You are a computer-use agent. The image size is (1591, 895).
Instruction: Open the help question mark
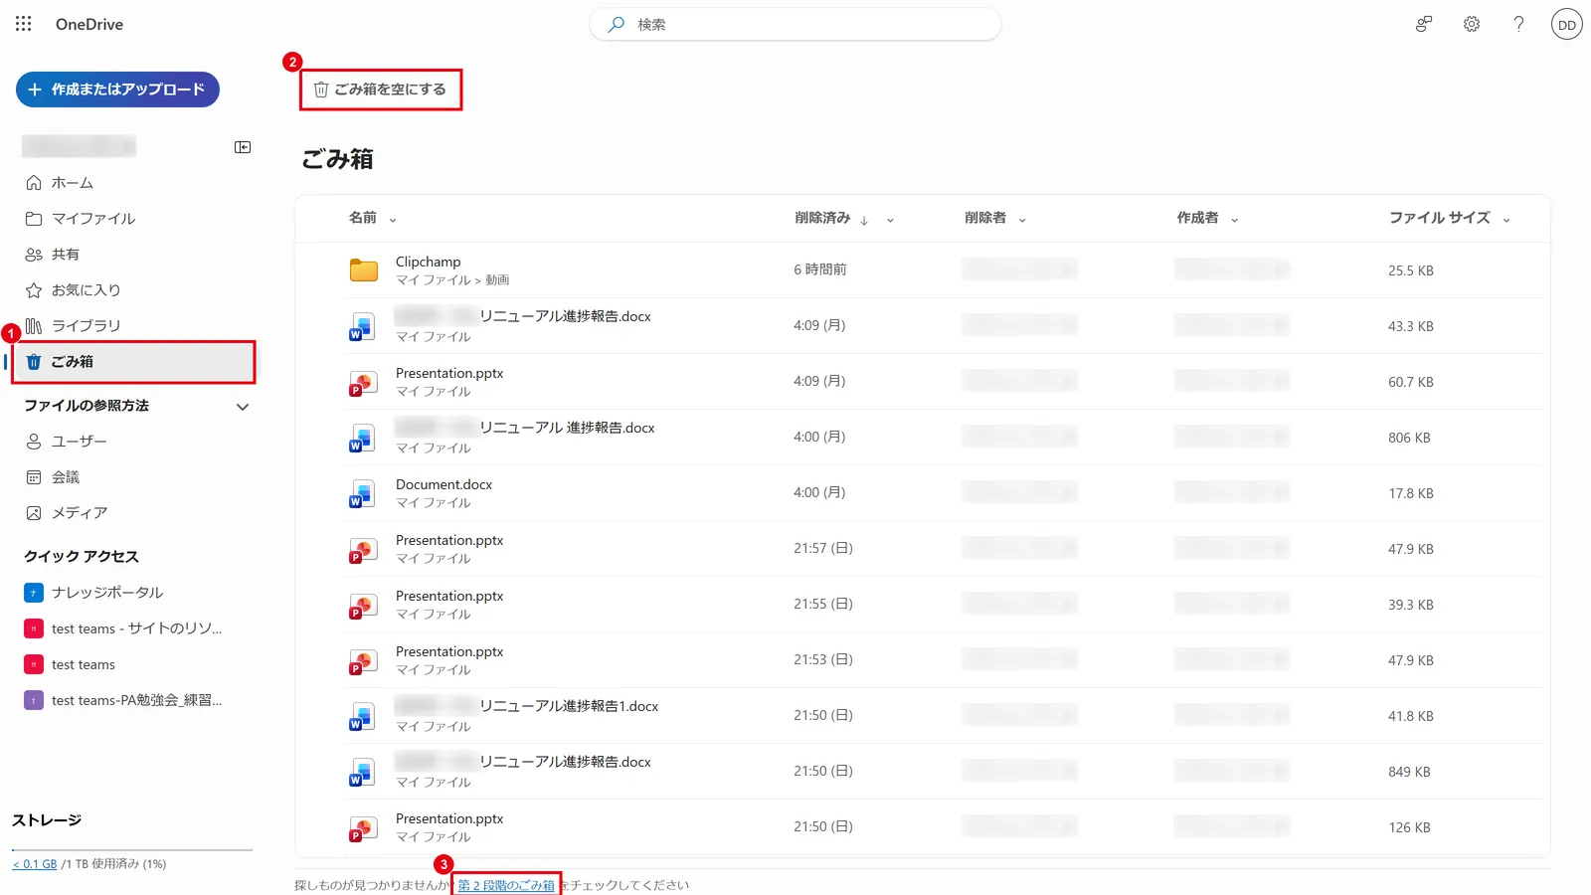click(1518, 24)
